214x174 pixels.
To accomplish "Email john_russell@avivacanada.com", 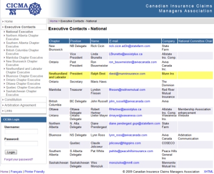I will tap(129, 101).
